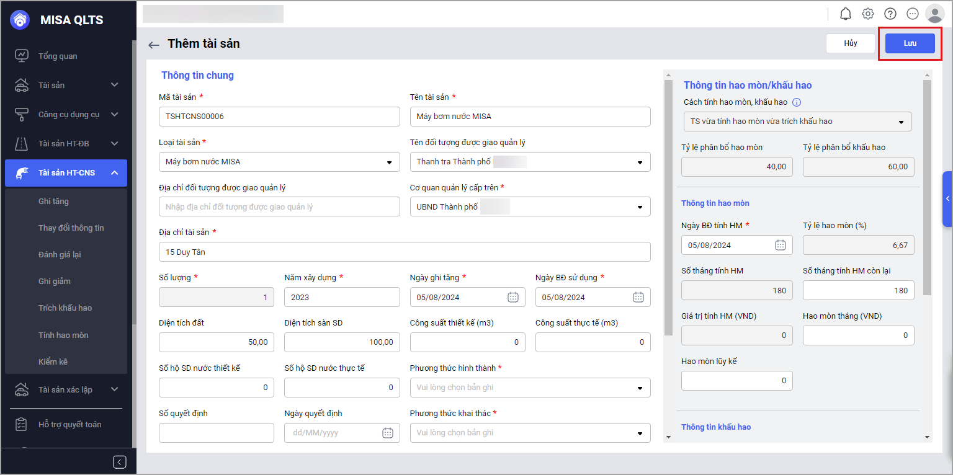Viewport: 953px width, 475px height.
Task: Click the back arrow beside Thêm tài sản
Action: point(153,45)
